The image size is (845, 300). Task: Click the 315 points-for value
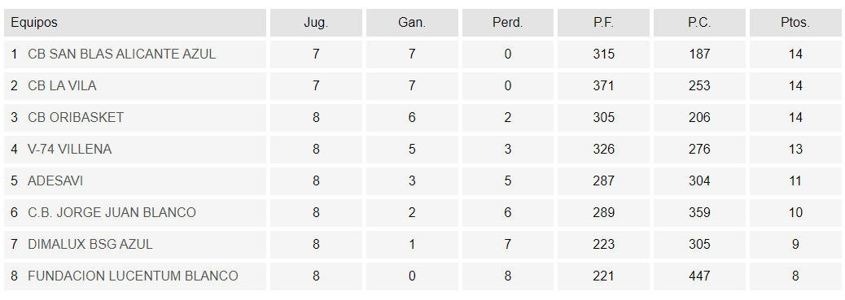click(603, 54)
